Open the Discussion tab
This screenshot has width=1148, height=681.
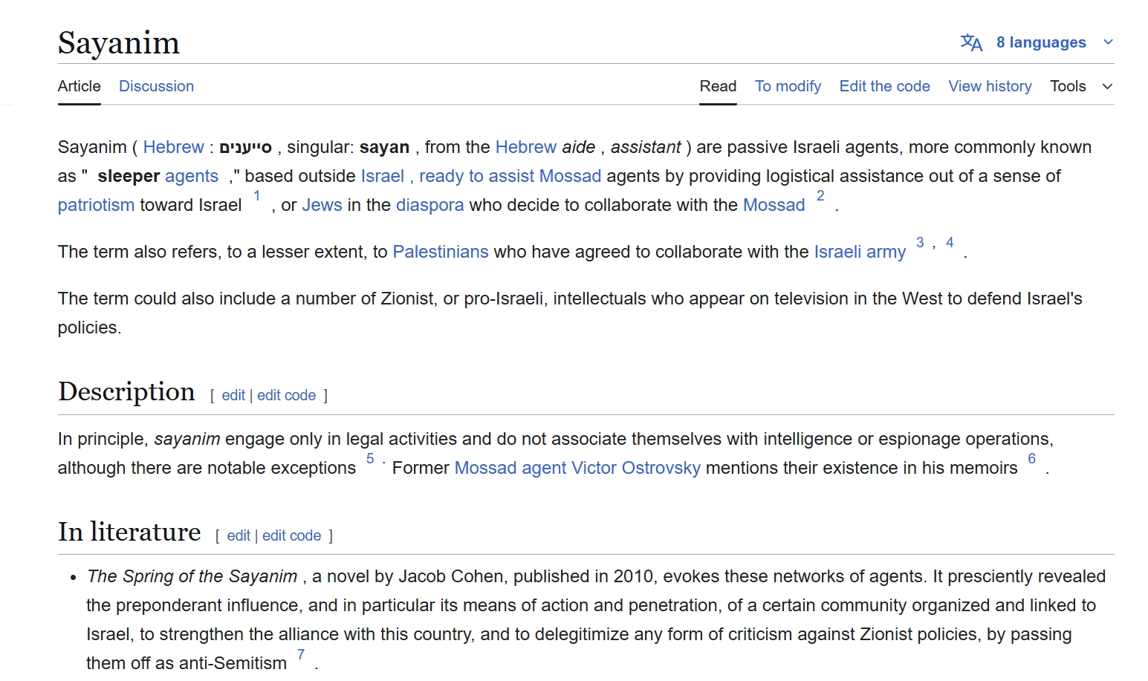[x=156, y=86]
